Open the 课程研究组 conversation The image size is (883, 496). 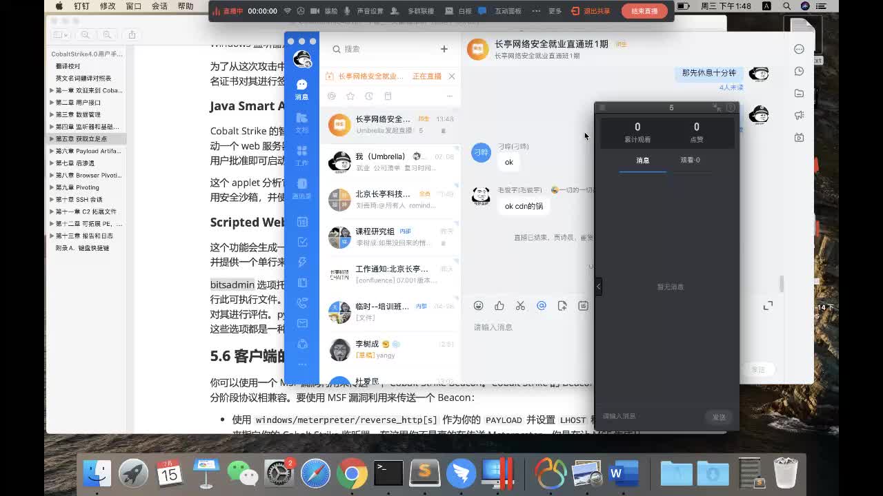390,237
